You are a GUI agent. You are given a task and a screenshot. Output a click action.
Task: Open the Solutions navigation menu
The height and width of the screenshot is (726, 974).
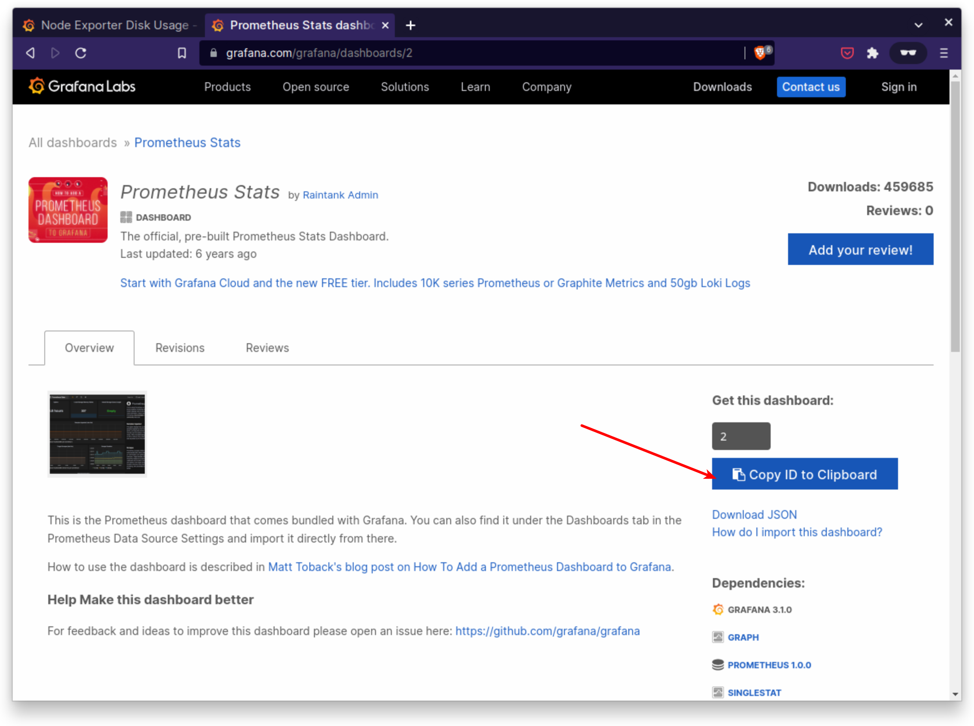click(405, 87)
